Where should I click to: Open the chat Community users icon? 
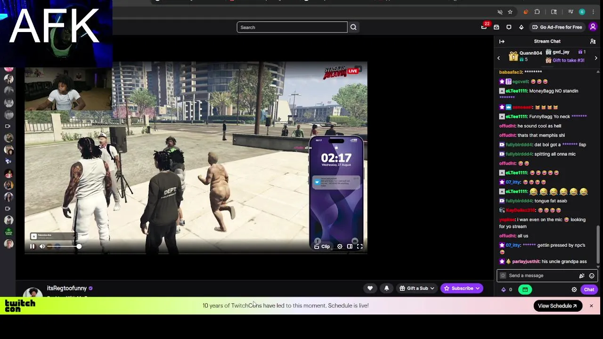(x=593, y=41)
